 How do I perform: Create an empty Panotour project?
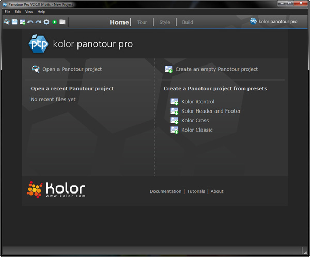(216, 69)
